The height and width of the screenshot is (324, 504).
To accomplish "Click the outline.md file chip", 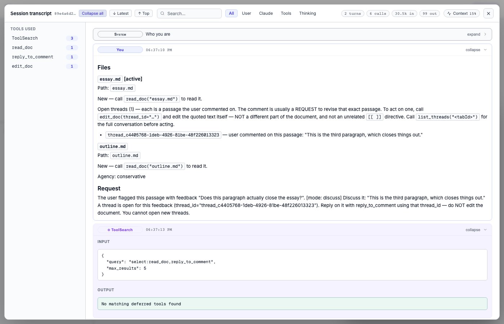I will pyautogui.click(x=113, y=147).
